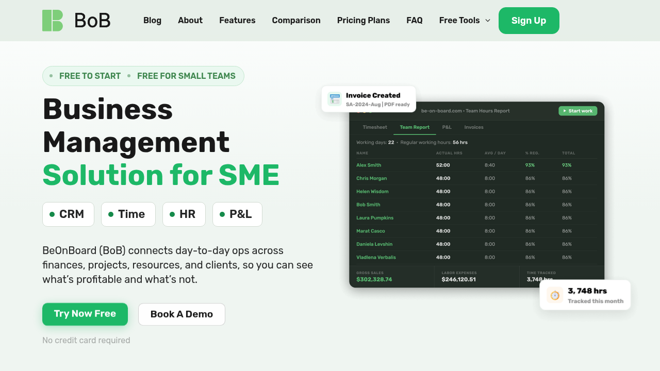Click the Invoice Created notification card
Screen dimensions: 660x371
pyautogui.click(x=369, y=99)
